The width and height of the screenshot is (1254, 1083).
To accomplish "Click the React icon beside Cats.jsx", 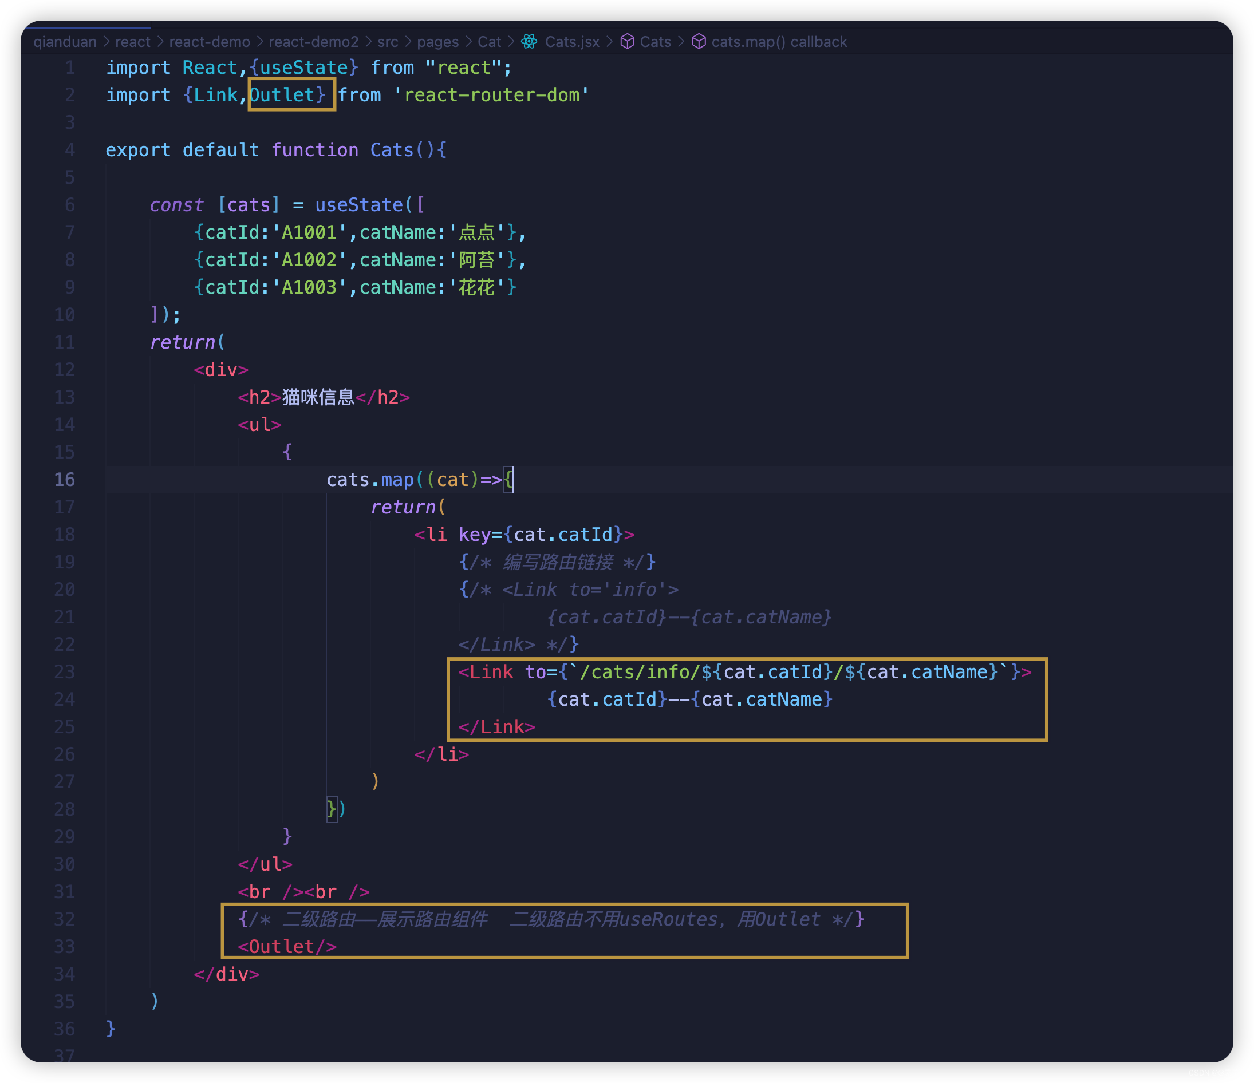I will tap(529, 42).
